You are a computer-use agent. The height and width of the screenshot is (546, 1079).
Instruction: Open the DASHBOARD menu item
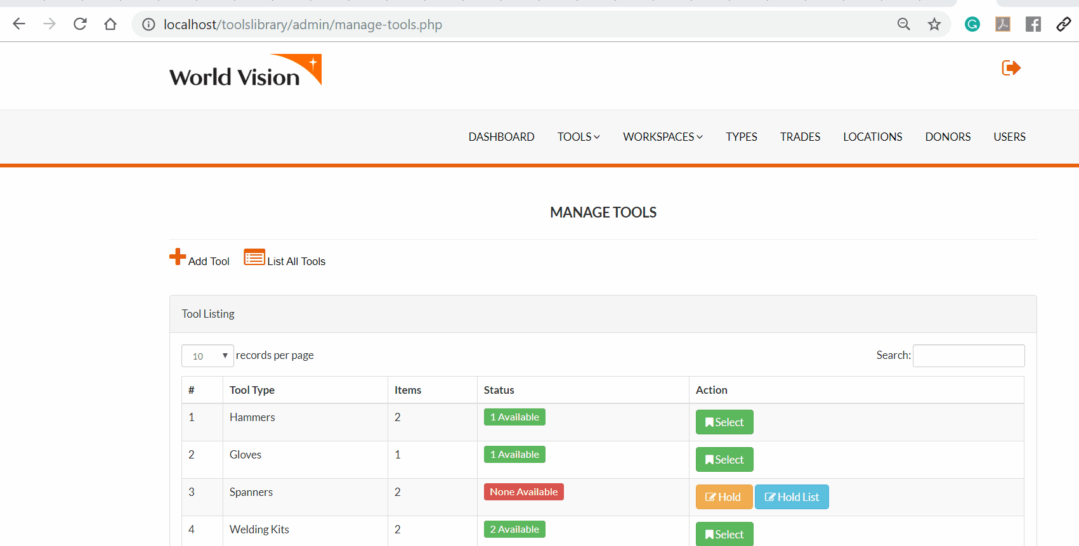501,137
